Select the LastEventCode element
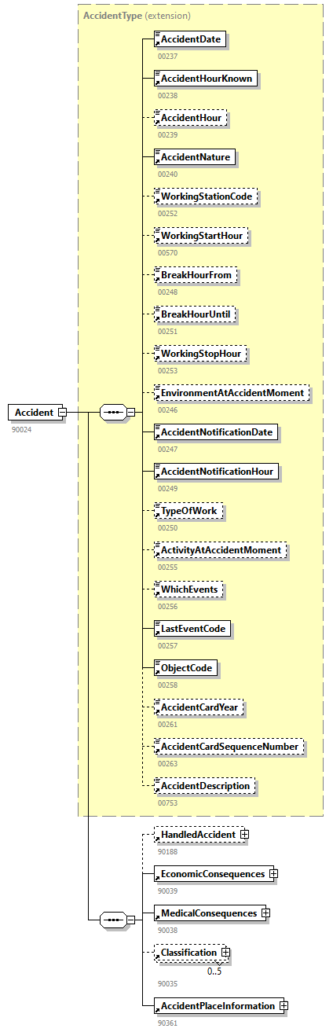 click(x=193, y=628)
